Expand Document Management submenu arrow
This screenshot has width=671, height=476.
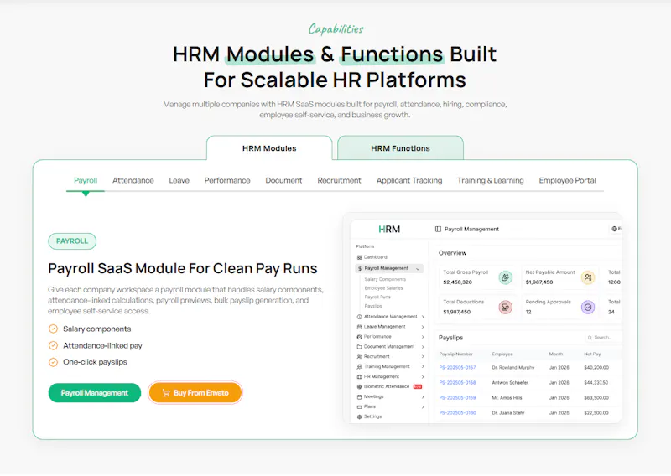423,347
